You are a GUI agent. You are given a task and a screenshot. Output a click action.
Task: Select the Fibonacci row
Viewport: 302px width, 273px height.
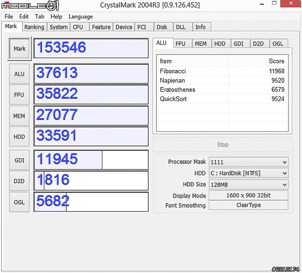[222, 71]
